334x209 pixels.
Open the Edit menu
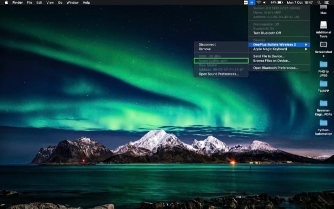click(x=39, y=2)
